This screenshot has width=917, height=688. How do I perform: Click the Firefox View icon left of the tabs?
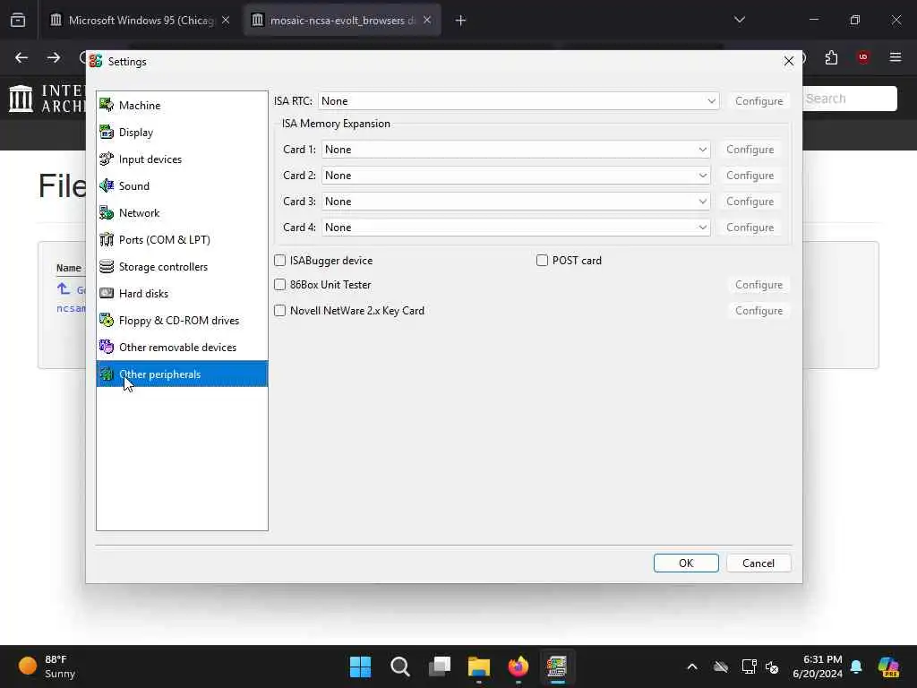[18, 21]
